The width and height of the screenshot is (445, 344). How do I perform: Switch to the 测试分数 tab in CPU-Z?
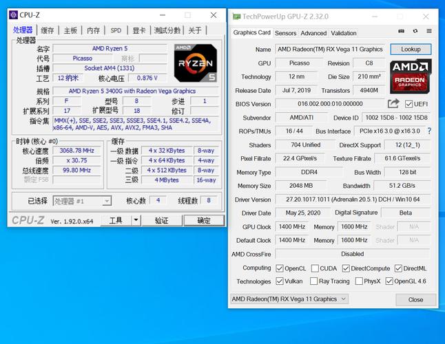(x=167, y=30)
